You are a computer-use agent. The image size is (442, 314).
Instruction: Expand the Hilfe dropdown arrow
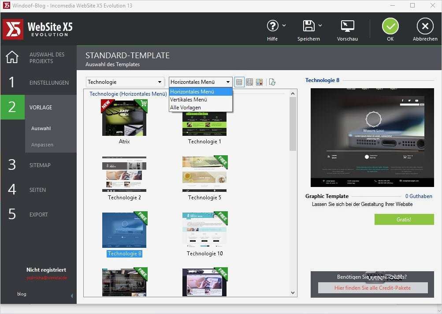click(284, 26)
